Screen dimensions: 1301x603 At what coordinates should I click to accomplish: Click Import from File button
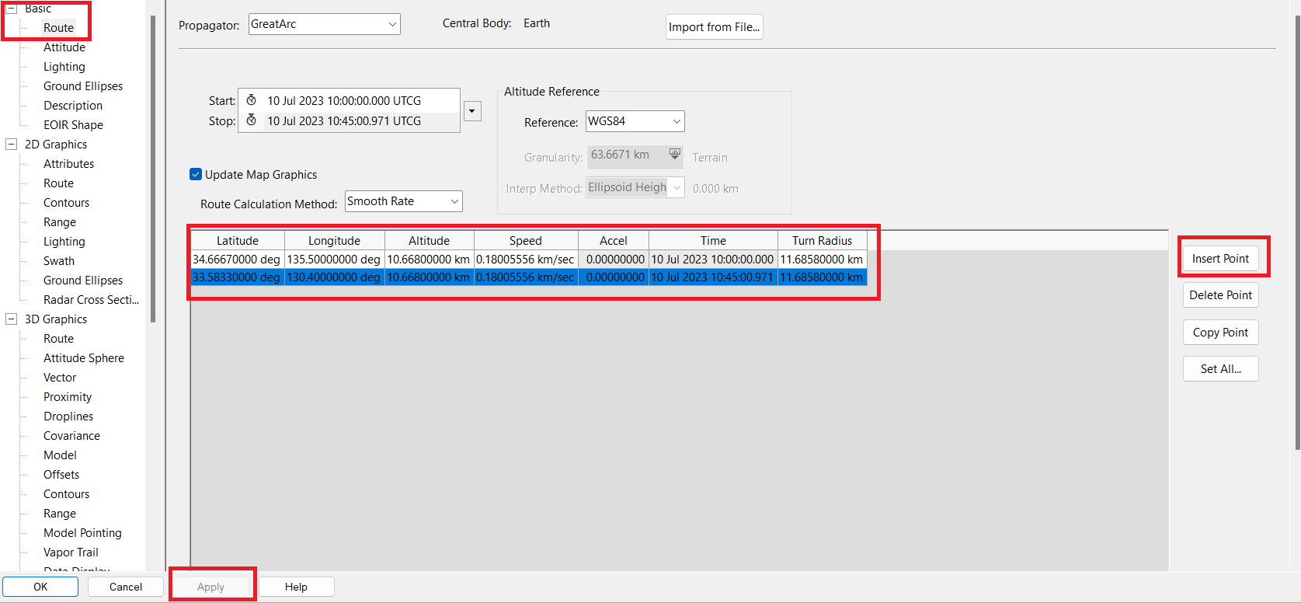714,27
